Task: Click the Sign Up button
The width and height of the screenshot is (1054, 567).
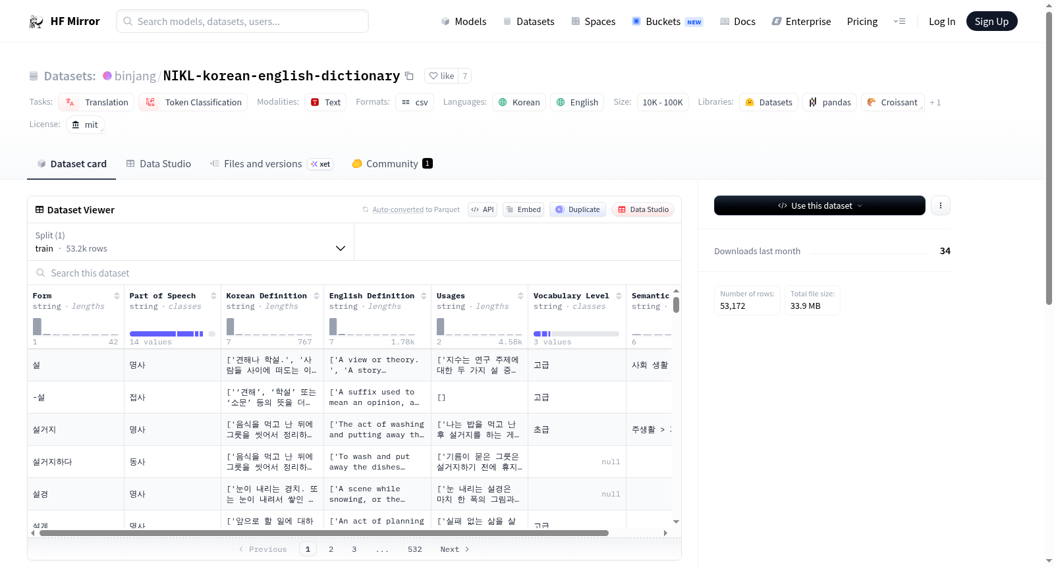Action: (x=991, y=22)
